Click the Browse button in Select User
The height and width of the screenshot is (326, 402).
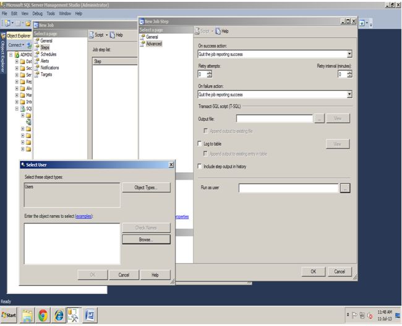146,240
